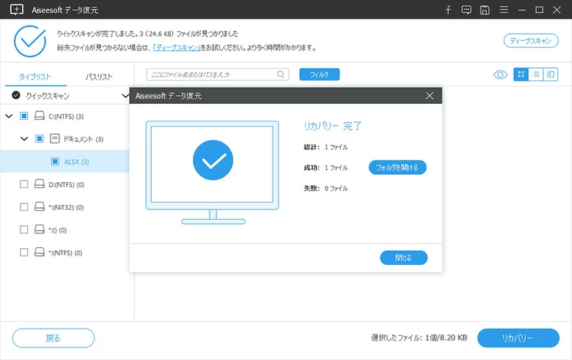Switch to content detail view

click(x=550, y=74)
